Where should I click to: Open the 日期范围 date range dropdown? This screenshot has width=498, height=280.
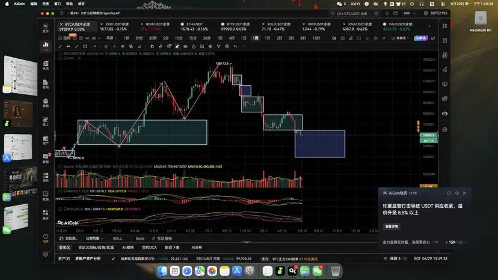pos(94,239)
